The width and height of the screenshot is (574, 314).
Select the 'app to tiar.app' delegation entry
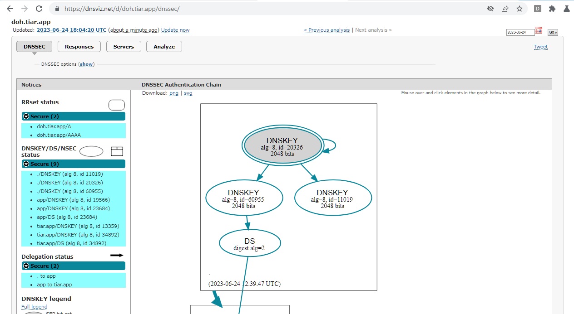coord(54,285)
